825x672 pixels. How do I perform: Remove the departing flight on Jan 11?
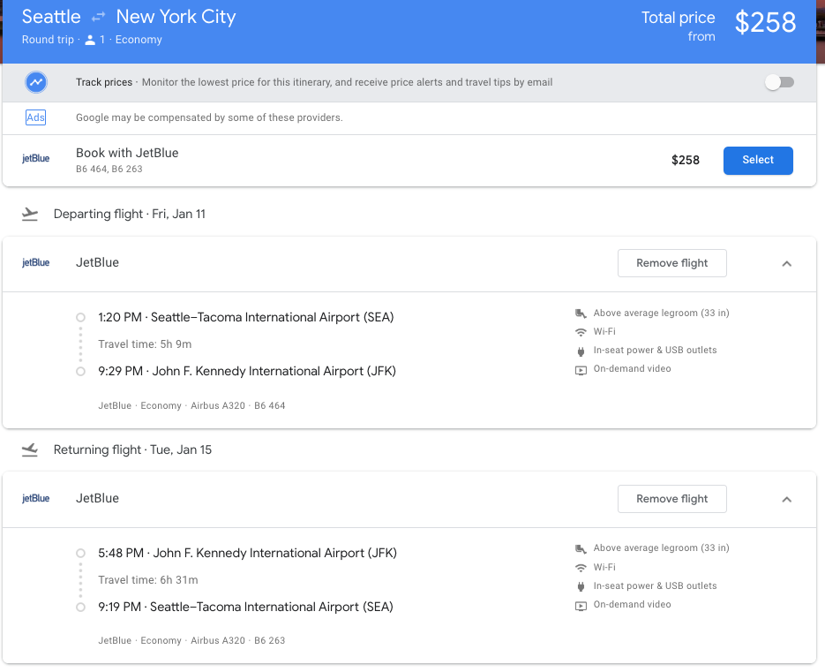(x=671, y=263)
